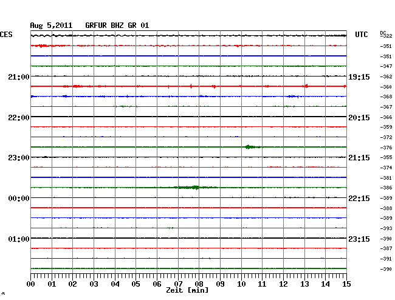Click the "10" minute axis label
This screenshot has width=395, height=300.
[x=241, y=284]
